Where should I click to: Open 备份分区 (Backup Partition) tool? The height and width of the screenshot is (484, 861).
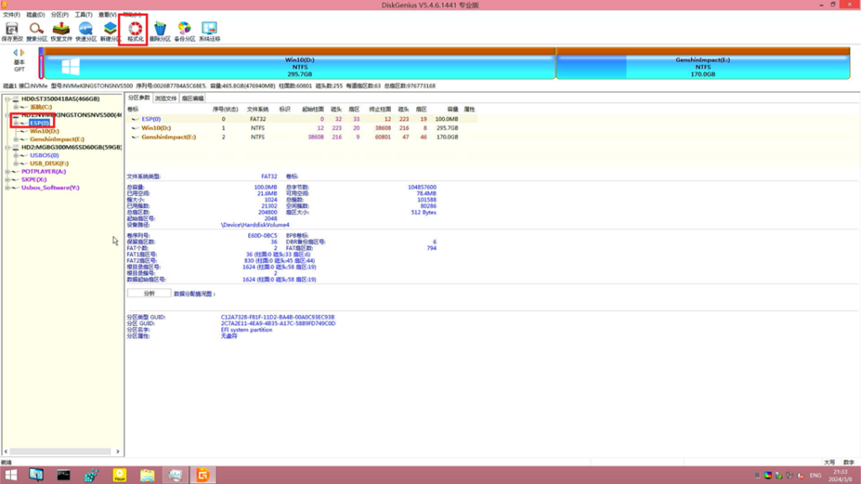click(184, 32)
